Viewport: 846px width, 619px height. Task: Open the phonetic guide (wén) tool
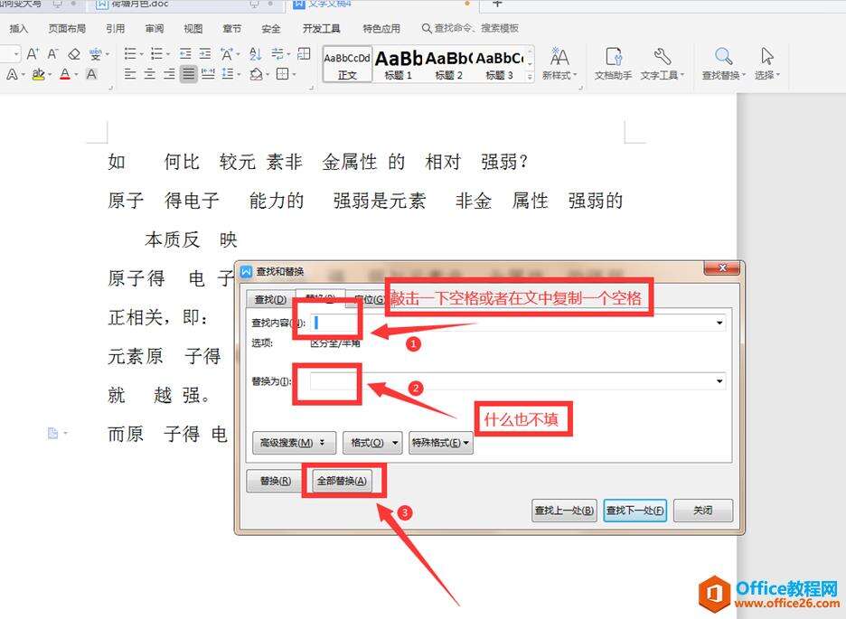tap(95, 54)
